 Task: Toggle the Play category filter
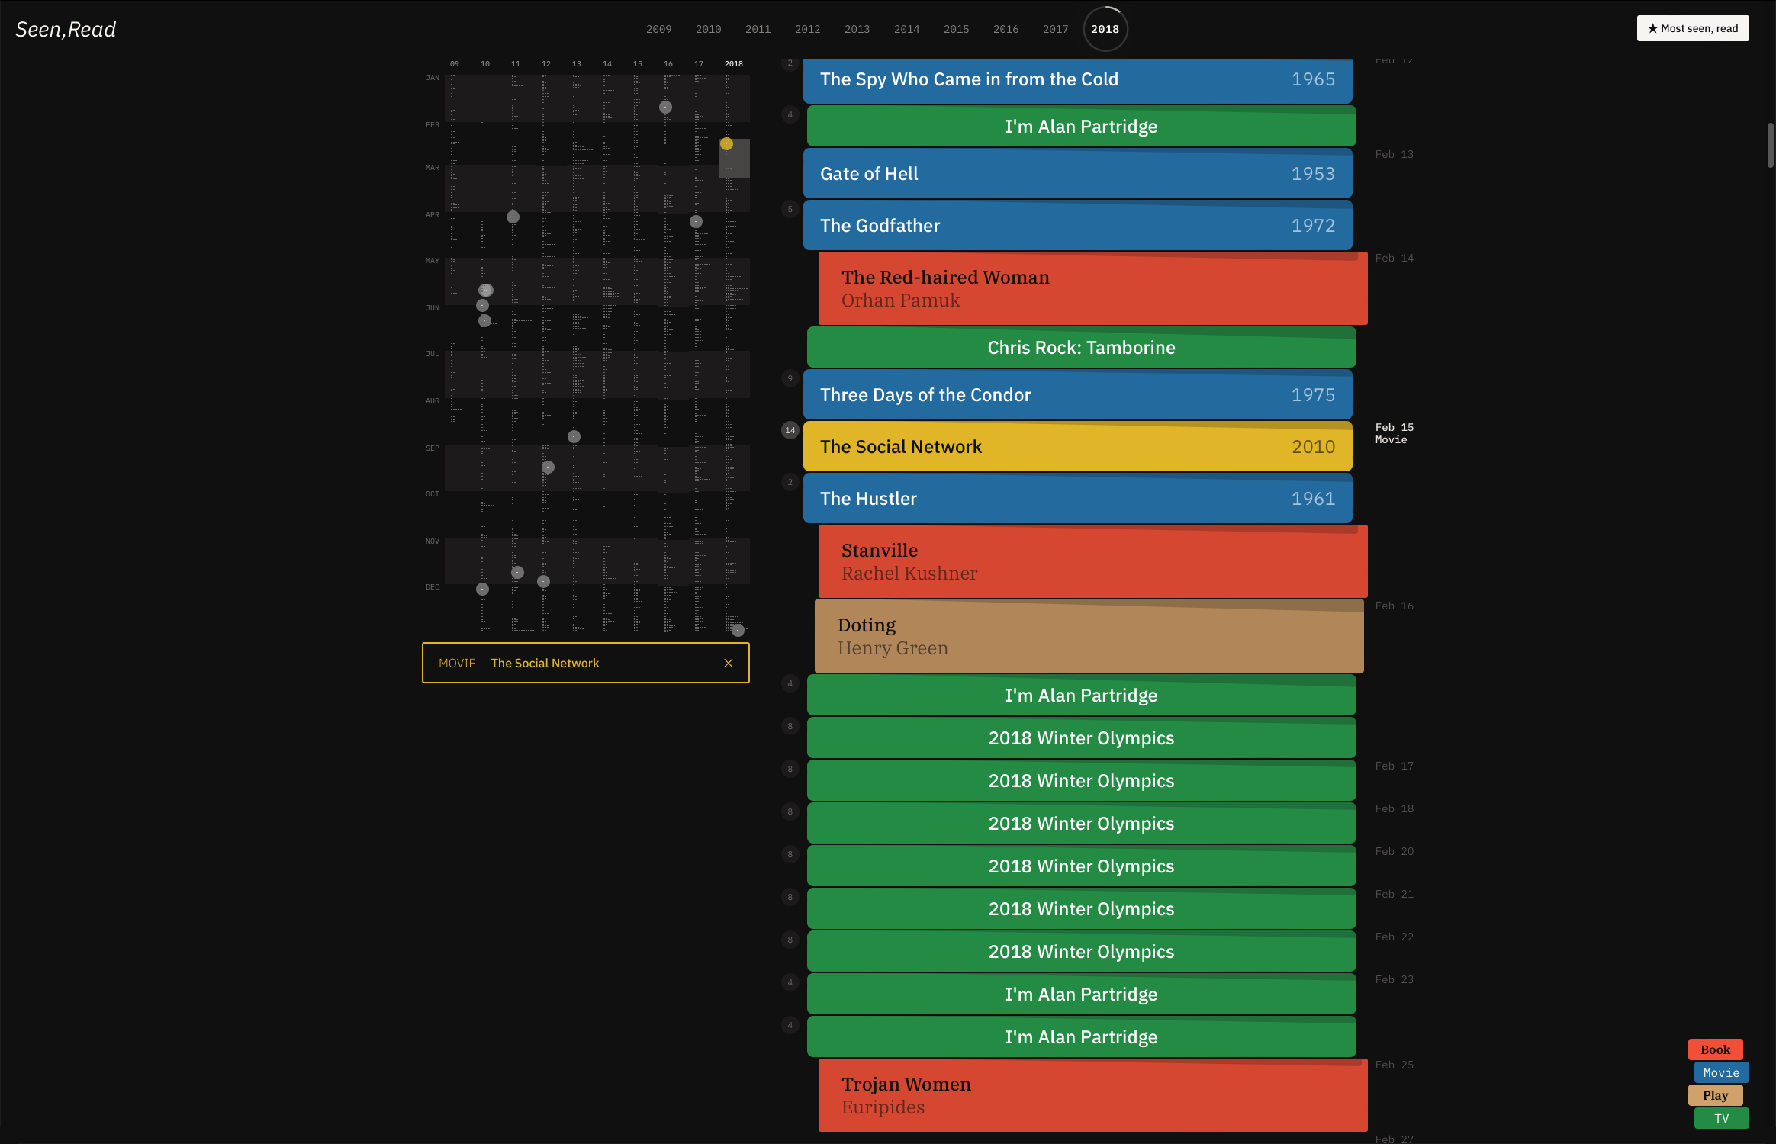click(x=1714, y=1095)
